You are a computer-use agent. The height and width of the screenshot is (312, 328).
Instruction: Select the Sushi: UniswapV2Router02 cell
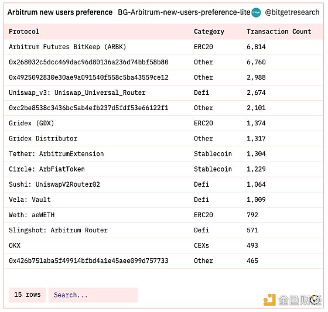54,184
